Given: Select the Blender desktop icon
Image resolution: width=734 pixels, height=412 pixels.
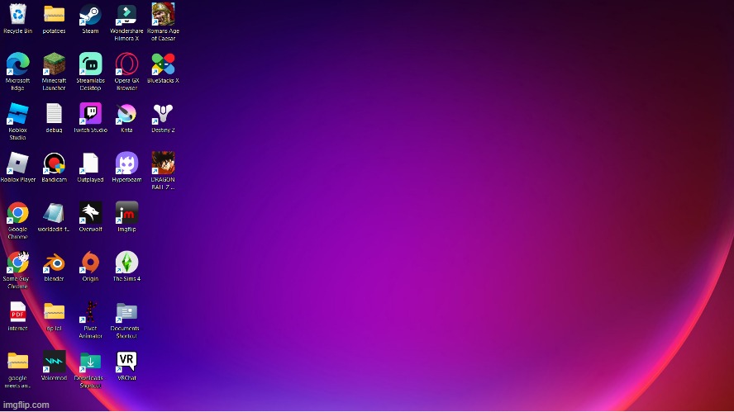Looking at the screenshot, I should (54, 263).
